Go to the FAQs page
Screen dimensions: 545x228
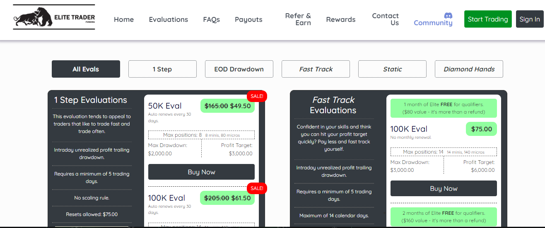click(211, 19)
